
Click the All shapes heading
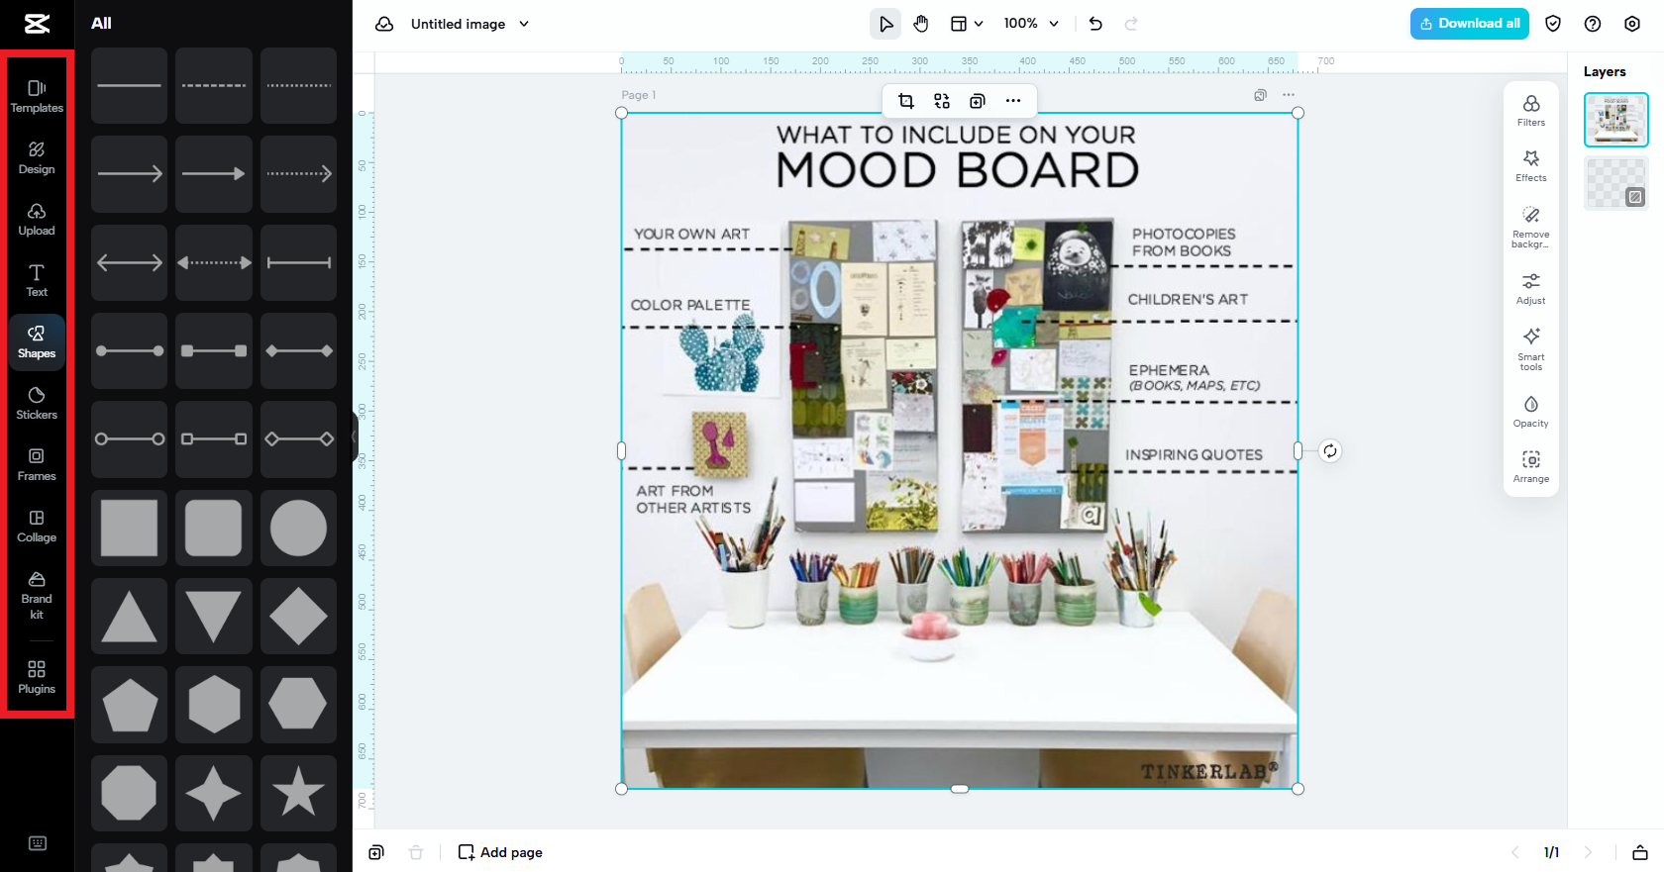(101, 24)
